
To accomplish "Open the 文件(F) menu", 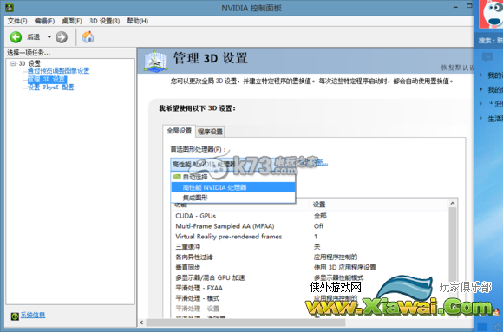I will tap(17, 21).
